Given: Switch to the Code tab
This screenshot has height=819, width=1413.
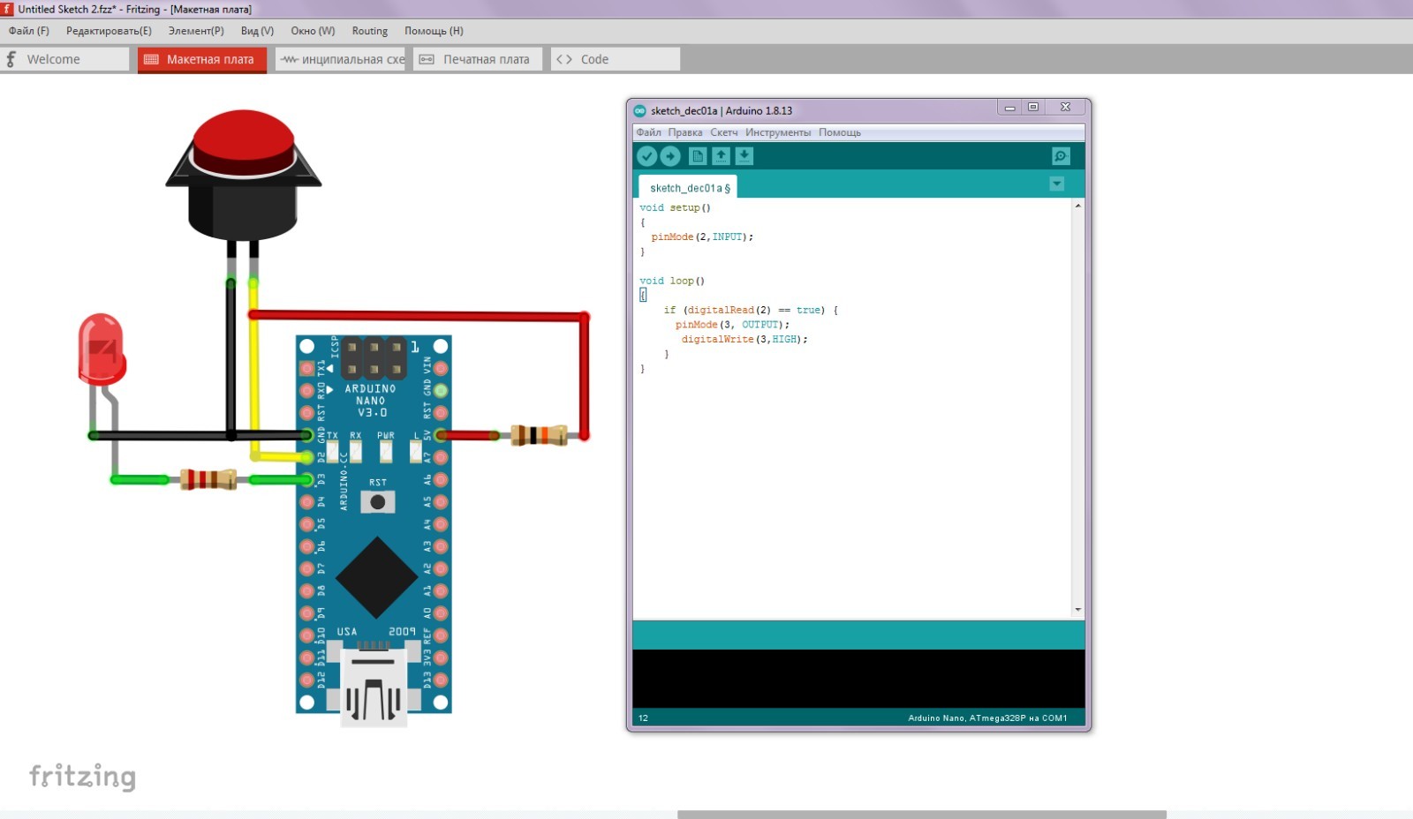Looking at the screenshot, I should coord(616,59).
